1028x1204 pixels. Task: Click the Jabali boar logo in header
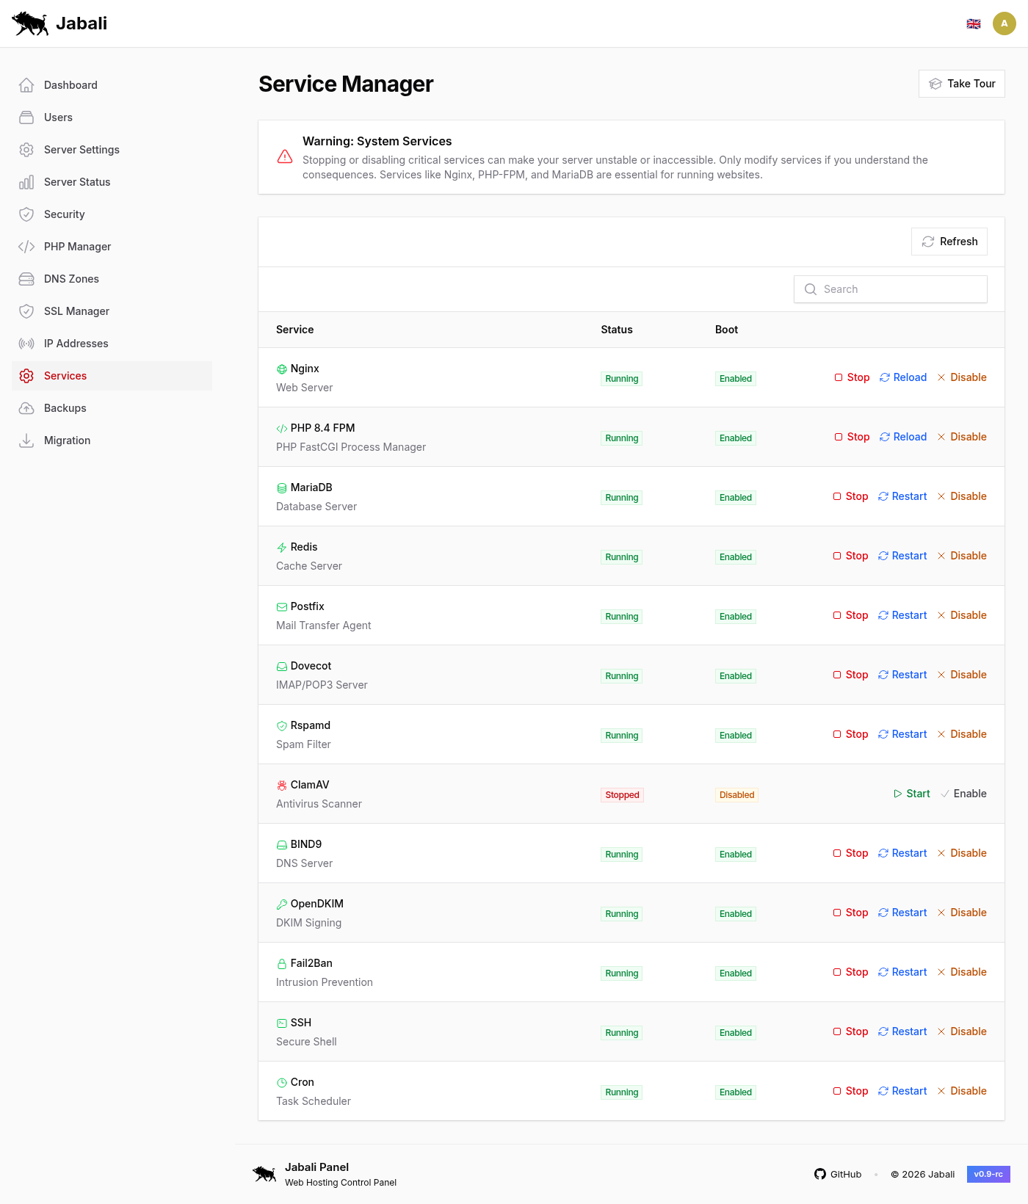pos(30,23)
